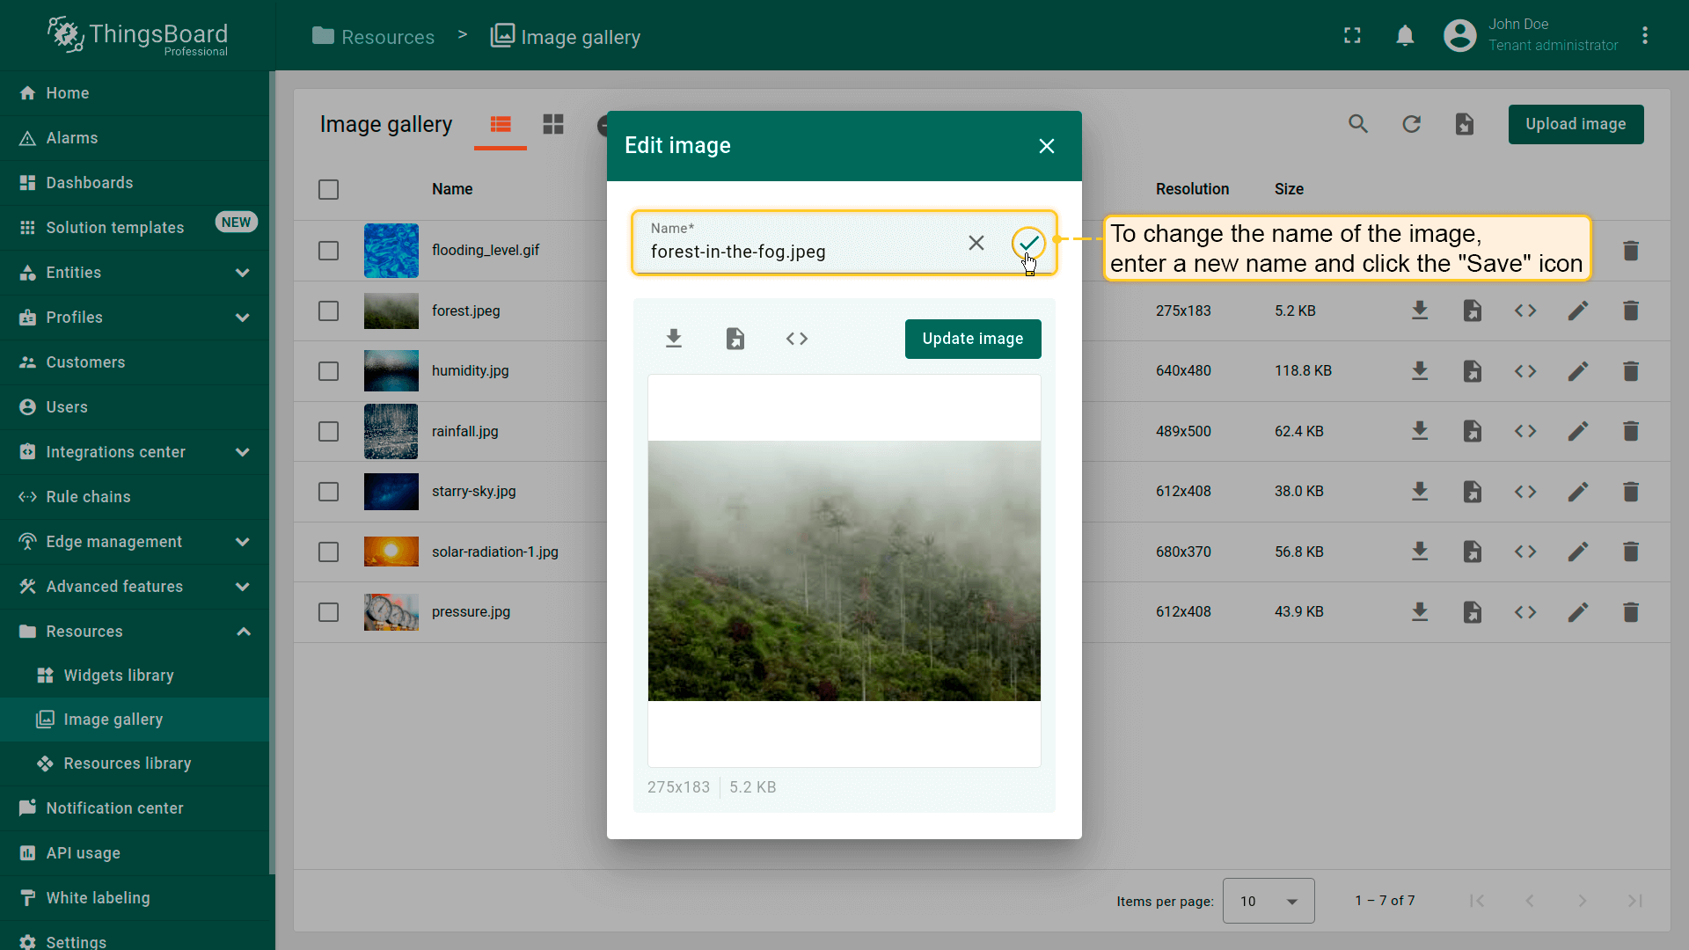Click embed code icon in Edit image dialog
The height and width of the screenshot is (950, 1689).
pyautogui.click(x=796, y=339)
